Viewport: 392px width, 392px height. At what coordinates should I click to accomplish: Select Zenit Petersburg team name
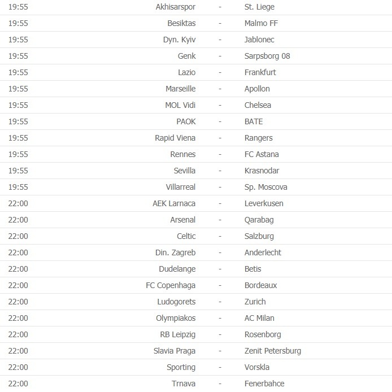273,351
